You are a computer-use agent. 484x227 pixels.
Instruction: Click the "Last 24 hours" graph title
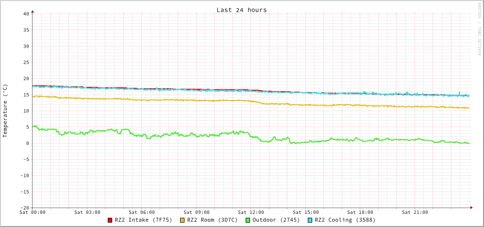241,10
